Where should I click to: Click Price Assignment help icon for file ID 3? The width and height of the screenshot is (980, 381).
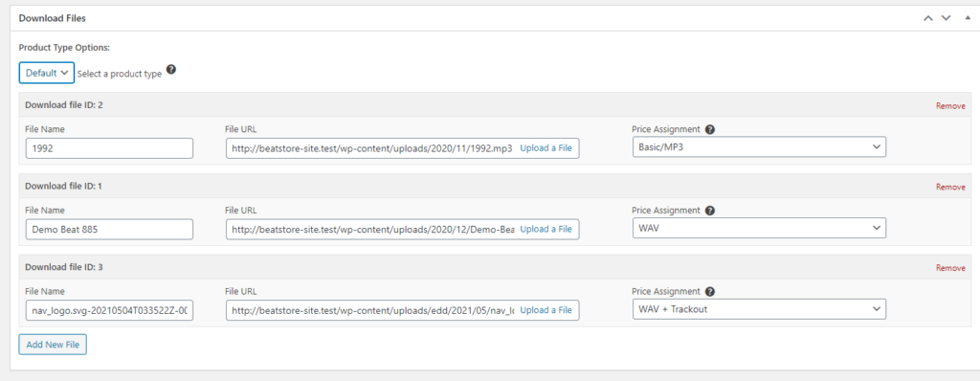coord(710,292)
